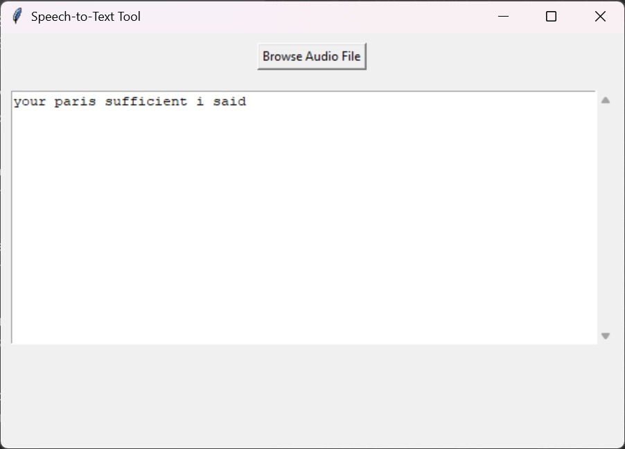Image resolution: width=625 pixels, height=449 pixels.
Task: Click the word "your" in the transcript
Action: [x=30, y=102]
